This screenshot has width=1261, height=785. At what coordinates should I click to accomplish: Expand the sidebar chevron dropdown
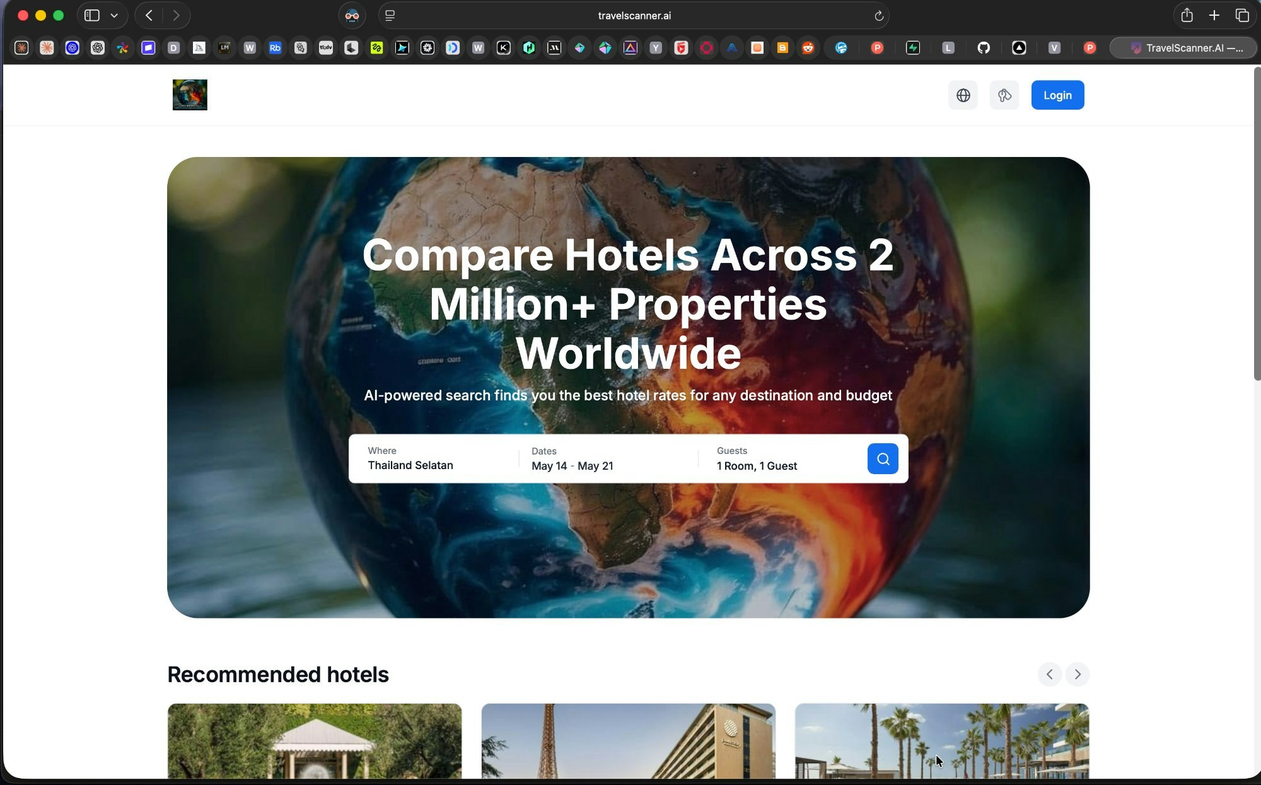[114, 15]
